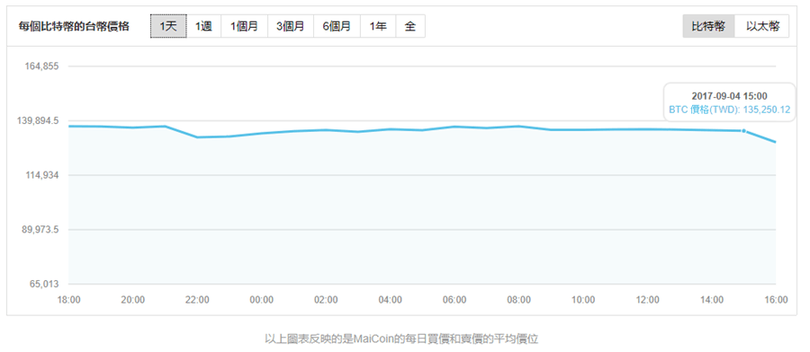This screenshot has height=352, width=810.
Task: Click the 08:00 x-axis label
Action: coord(518,300)
